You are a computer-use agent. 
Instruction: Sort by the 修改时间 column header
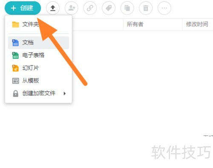point(197,24)
